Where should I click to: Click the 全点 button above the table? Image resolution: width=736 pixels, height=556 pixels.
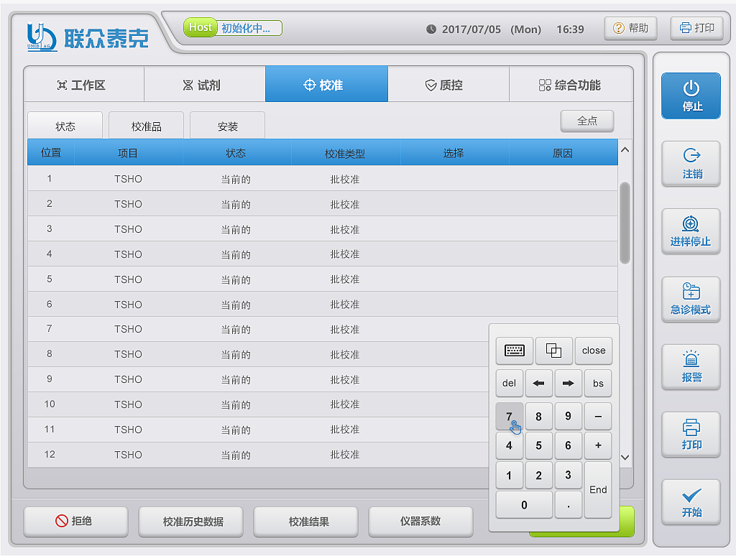point(586,121)
